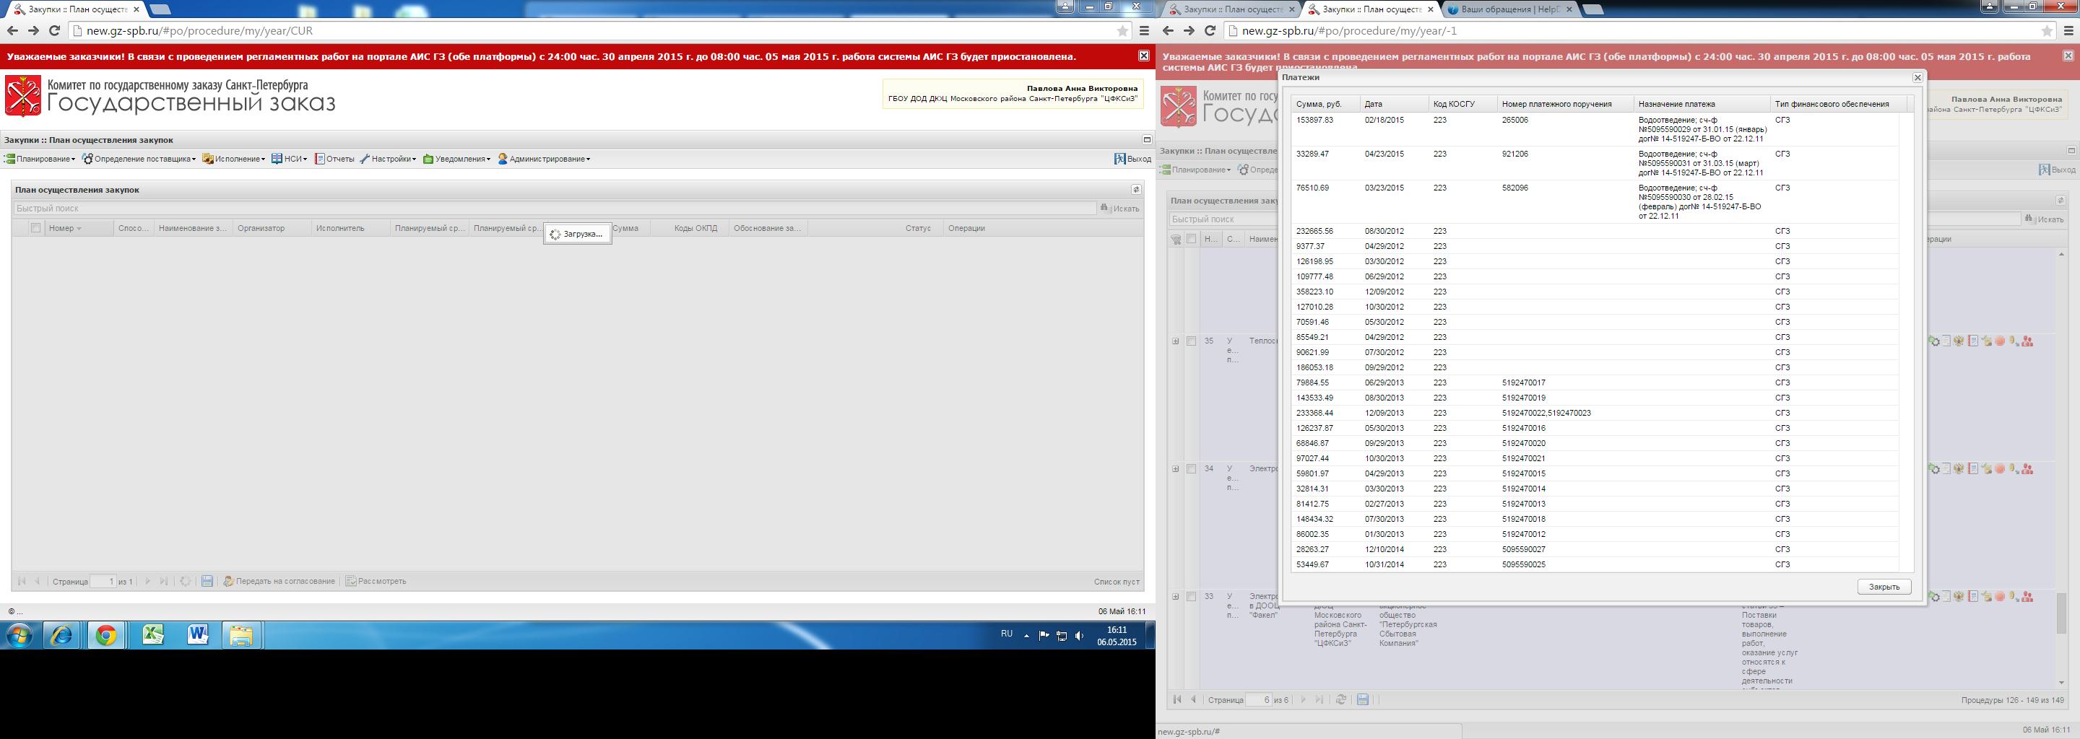
Task: Click the coat-of-arms operation icon in row 35
Action: pyautogui.click(x=1959, y=341)
